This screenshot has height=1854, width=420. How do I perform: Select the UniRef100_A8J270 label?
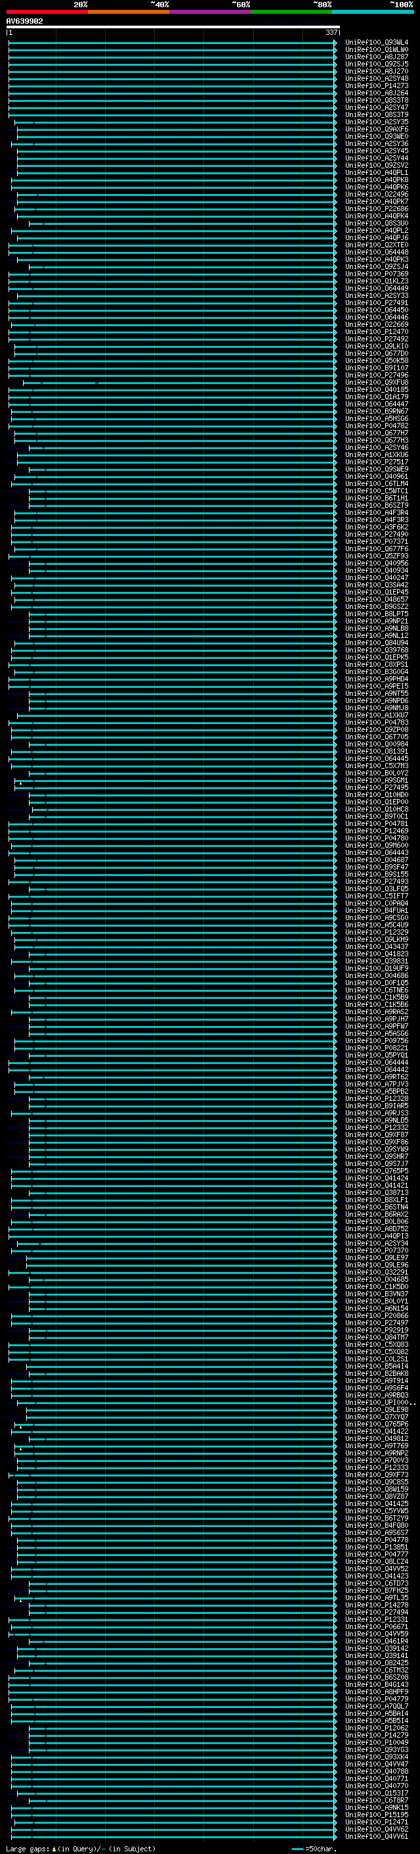coord(377,71)
